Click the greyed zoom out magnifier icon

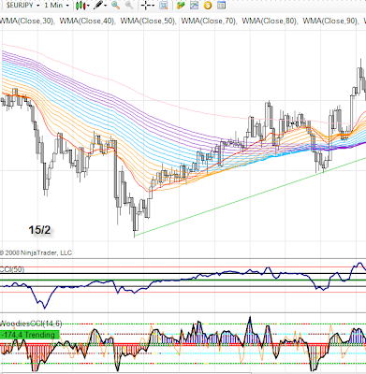point(129,6)
